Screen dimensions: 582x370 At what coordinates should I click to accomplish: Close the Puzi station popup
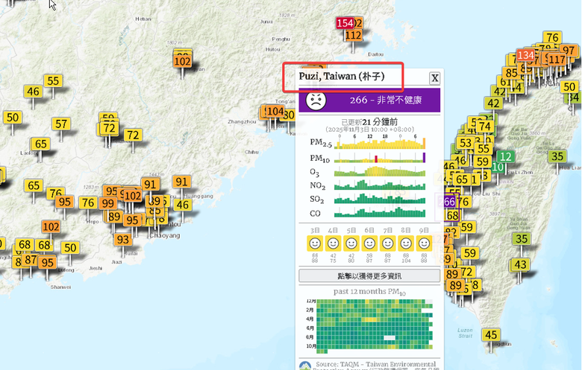click(x=434, y=78)
